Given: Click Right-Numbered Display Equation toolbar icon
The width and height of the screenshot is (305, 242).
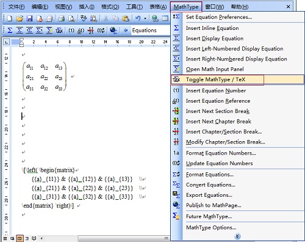Looking at the screenshot, I should 40,31.
